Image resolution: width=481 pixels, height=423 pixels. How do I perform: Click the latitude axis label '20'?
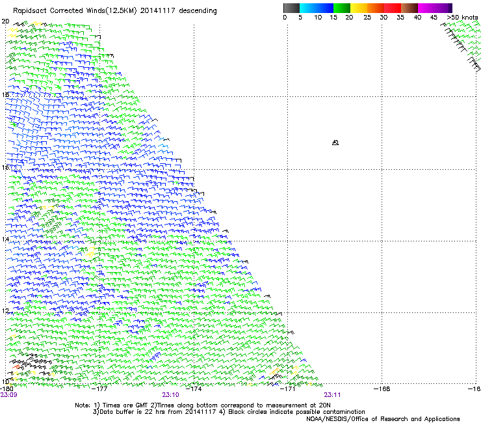click(5, 21)
